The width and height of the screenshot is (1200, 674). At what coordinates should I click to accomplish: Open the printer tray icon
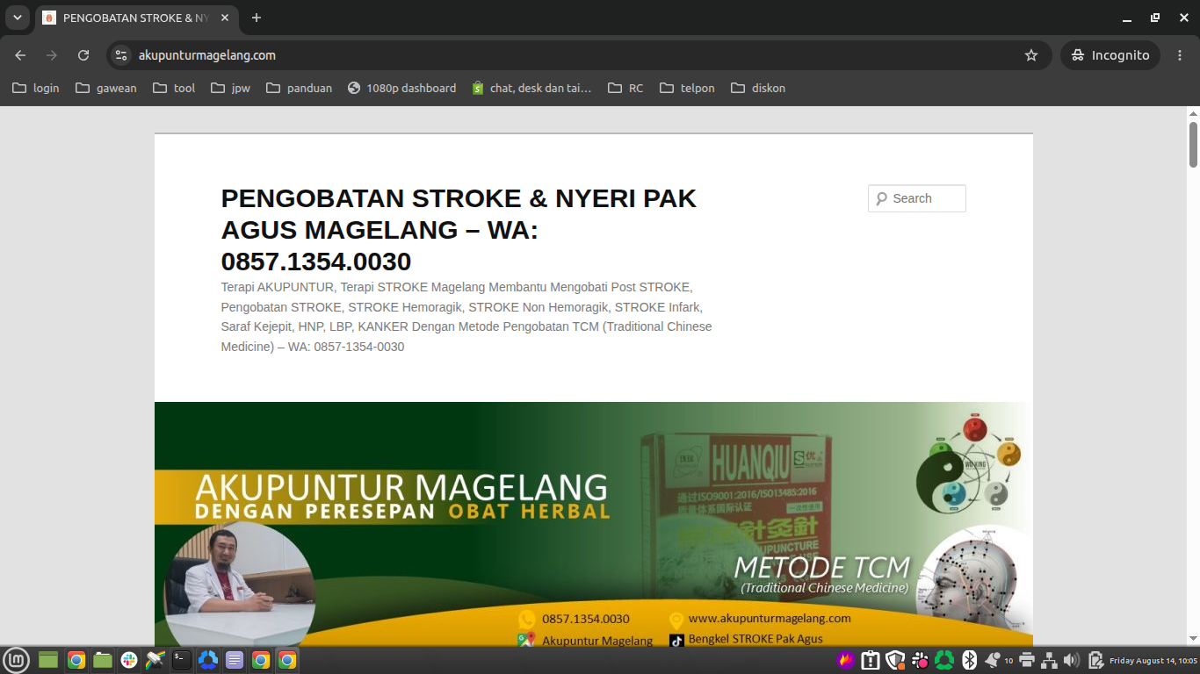click(x=1026, y=660)
